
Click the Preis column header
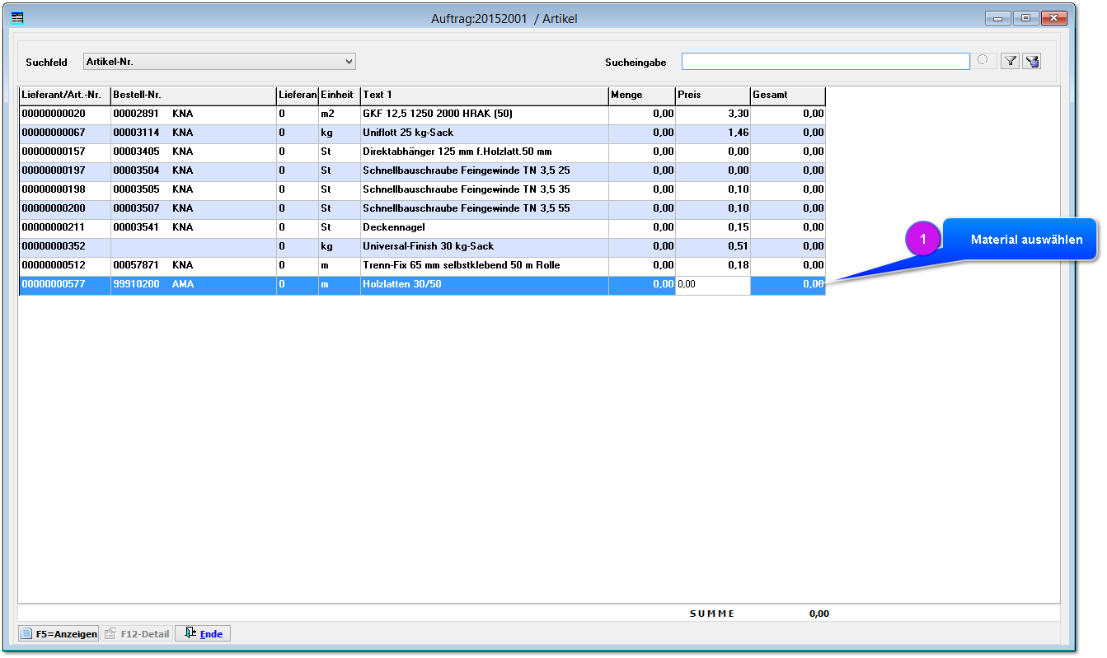[x=713, y=96]
